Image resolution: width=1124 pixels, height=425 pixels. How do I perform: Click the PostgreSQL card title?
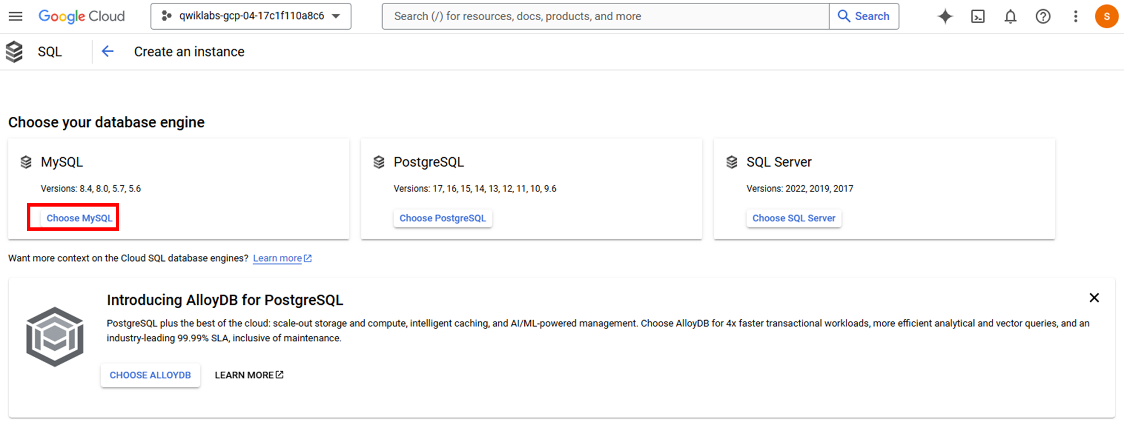(x=429, y=162)
